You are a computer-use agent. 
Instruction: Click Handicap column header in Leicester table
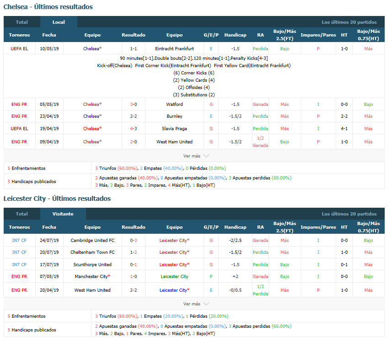coord(235,227)
